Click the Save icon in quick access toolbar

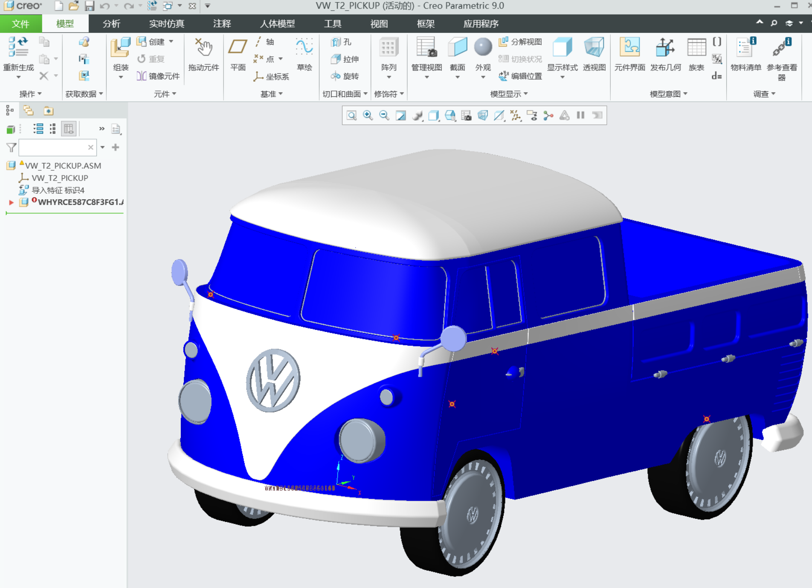pyautogui.click(x=90, y=6)
